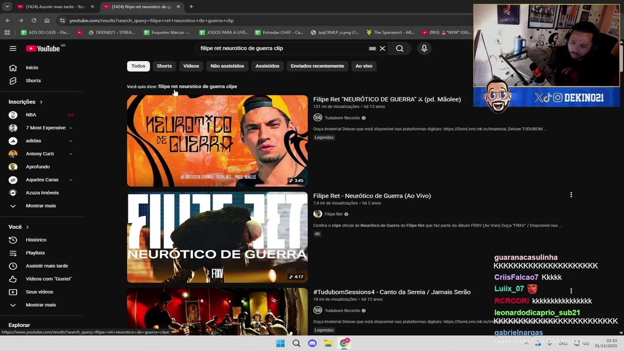Open the taskbar search icon
This screenshot has width=624, height=351.
coord(296,343)
